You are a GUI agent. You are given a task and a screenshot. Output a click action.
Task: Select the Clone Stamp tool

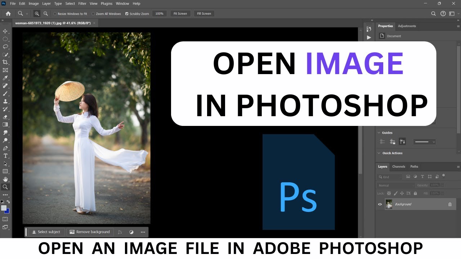click(x=5, y=101)
